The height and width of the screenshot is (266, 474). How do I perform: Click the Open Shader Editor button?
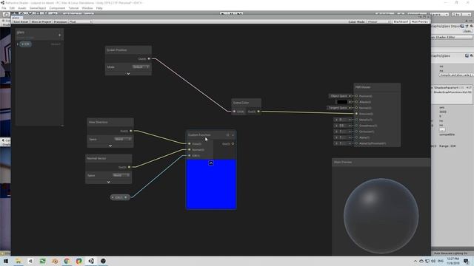point(452,37)
